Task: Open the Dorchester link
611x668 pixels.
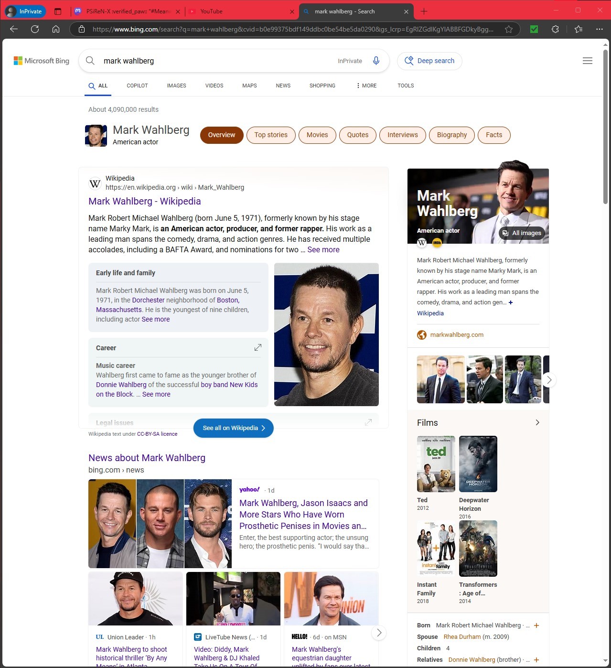Action: coord(148,300)
